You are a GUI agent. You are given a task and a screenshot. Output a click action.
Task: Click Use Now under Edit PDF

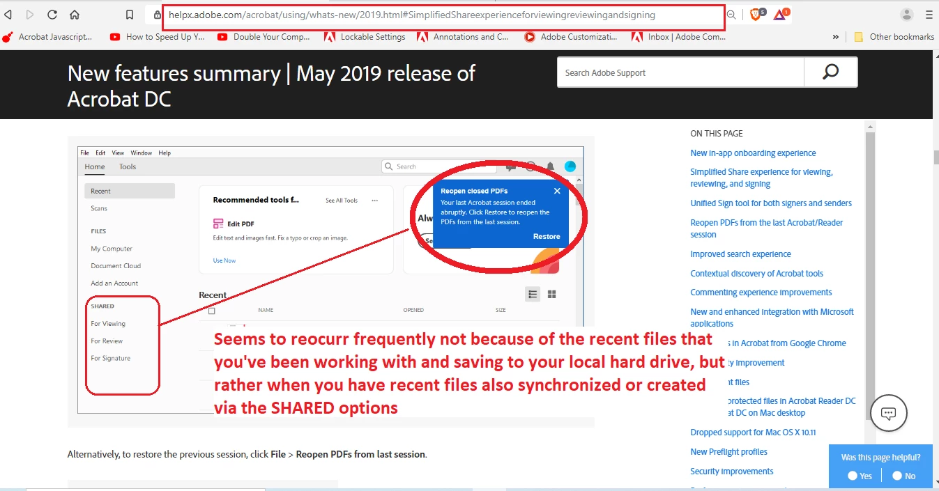point(224,260)
